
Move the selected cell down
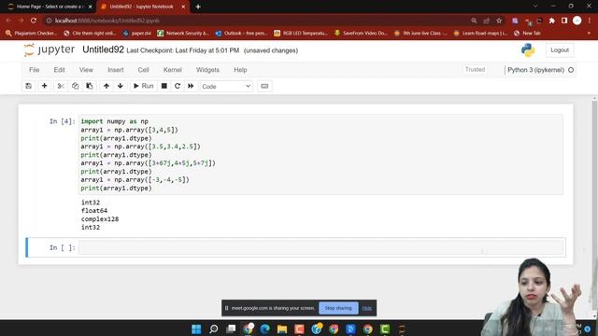121,86
